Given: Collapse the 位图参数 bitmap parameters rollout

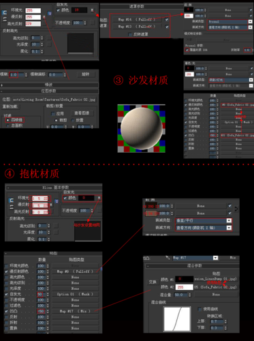Looking at the screenshot, I should 50,91.
